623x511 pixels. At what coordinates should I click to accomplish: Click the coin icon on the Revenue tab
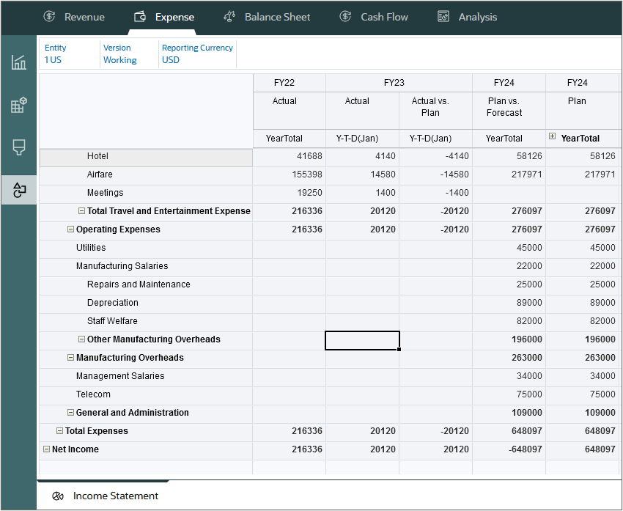coord(48,15)
